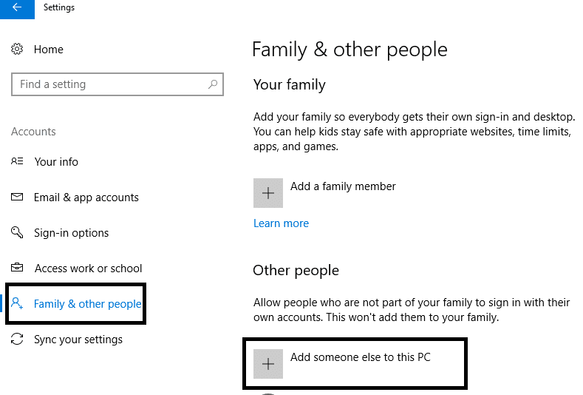Image resolution: width=583 pixels, height=395 pixels.
Task: Click Add someone else to this PC
Action: [360, 357]
